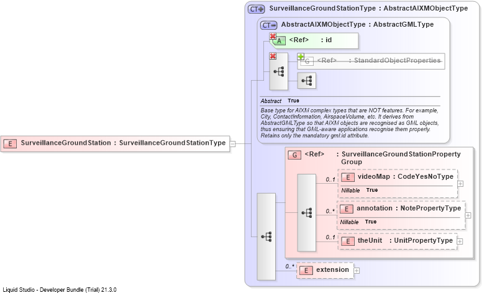Select the sequence compositor inside the property group
Viewport: 482px width, 293px height.
[x=306, y=212]
